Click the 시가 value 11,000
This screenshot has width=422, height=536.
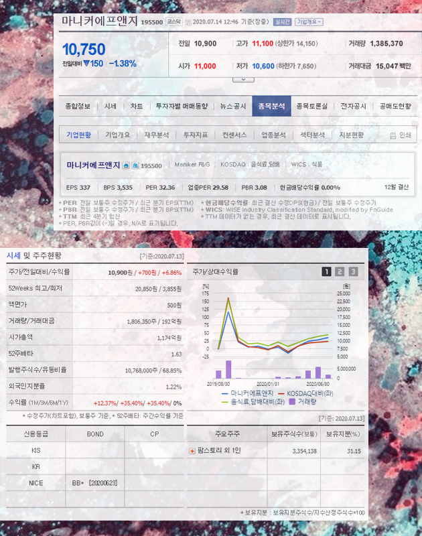coord(205,66)
